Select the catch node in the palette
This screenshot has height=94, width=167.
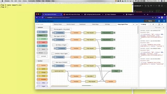click(x=42, y=42)
